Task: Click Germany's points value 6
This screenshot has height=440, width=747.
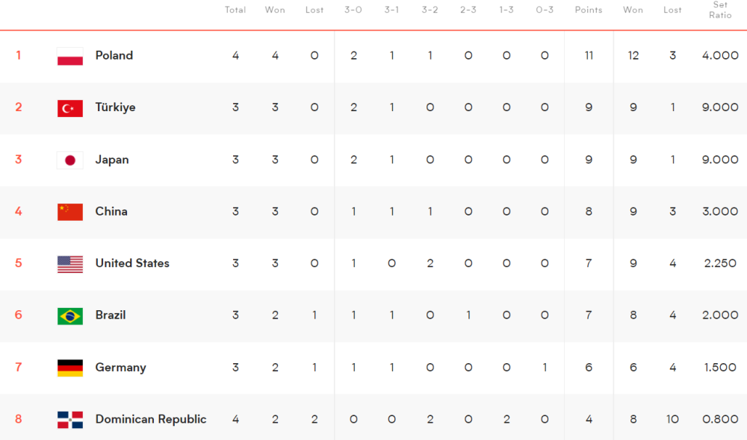Action: (x=589, y=367)
